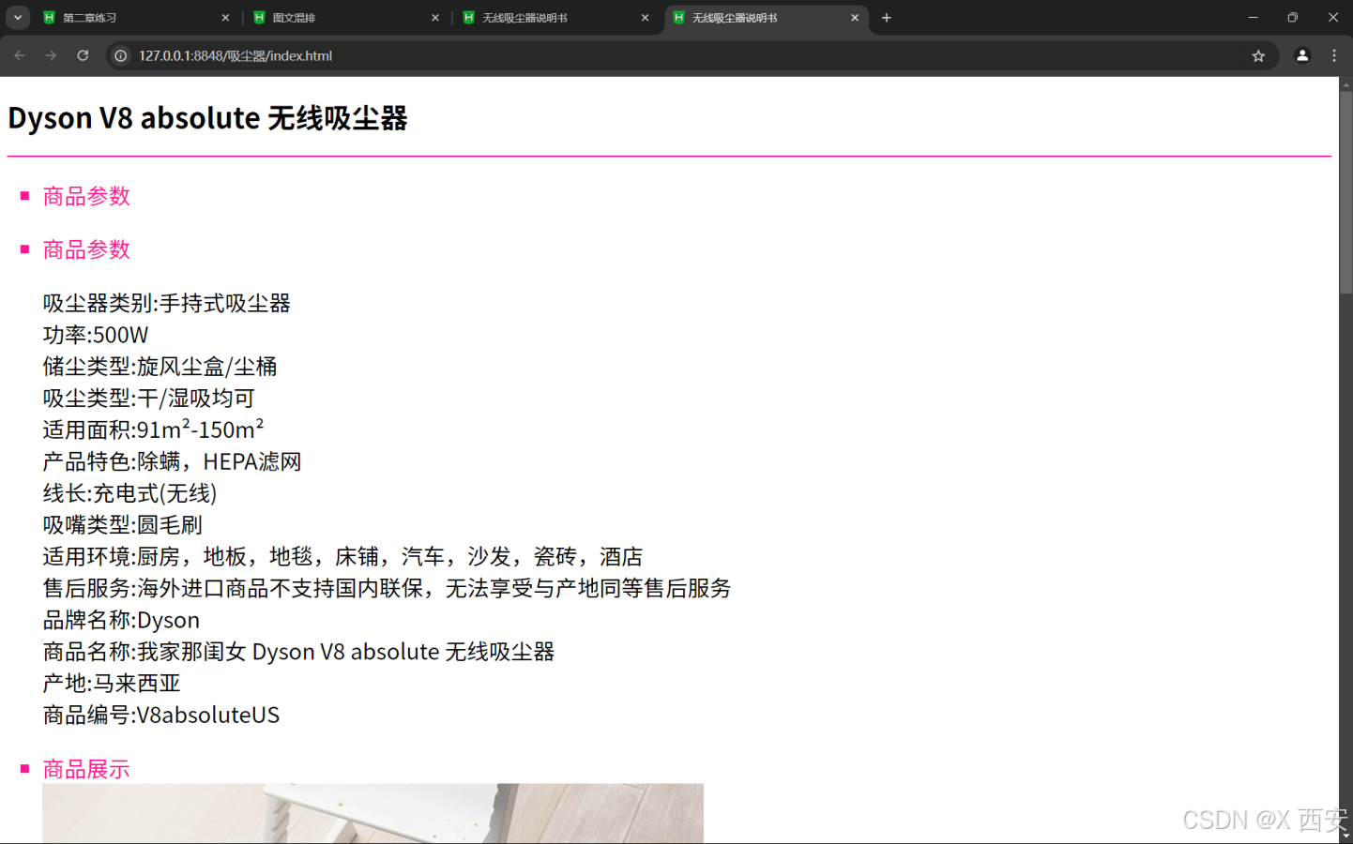Go back to previous page
The width and height of the screenshot is (1353, 844).
pos(20,55)
